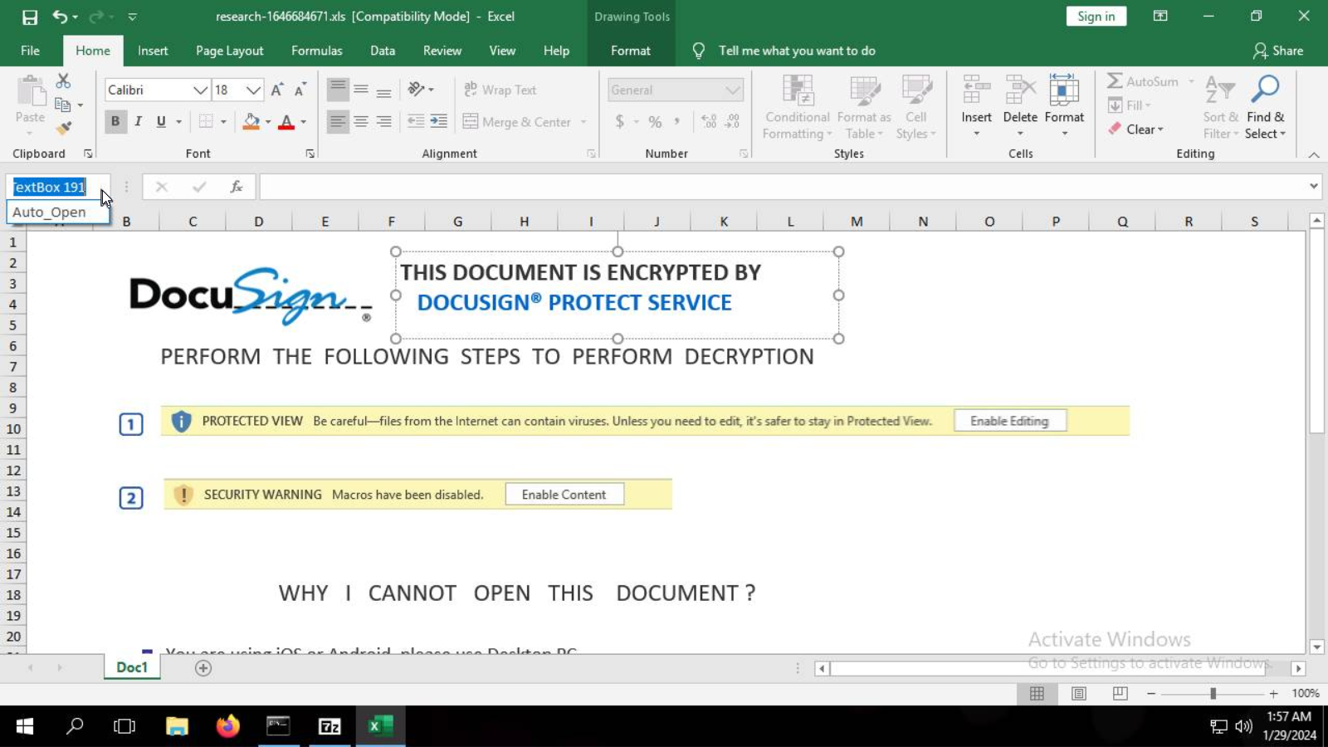This screenshot has width=1328, height=747.
Task: Zoom in with the plus button
Action: [1273, 693]
